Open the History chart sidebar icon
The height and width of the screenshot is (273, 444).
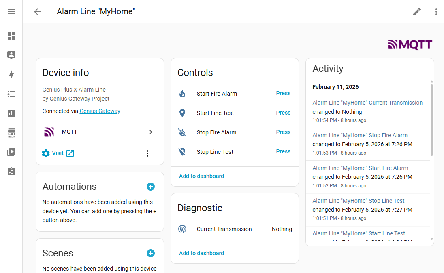(x=11, y=113)
